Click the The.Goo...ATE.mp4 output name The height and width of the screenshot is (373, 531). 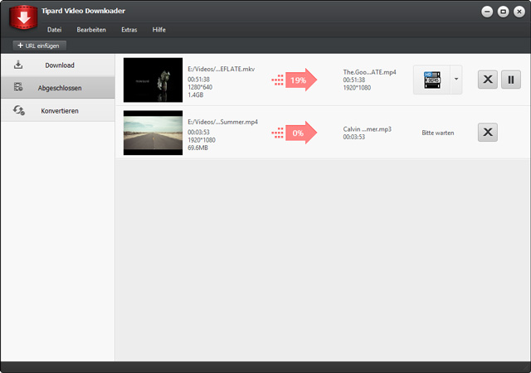369,72
